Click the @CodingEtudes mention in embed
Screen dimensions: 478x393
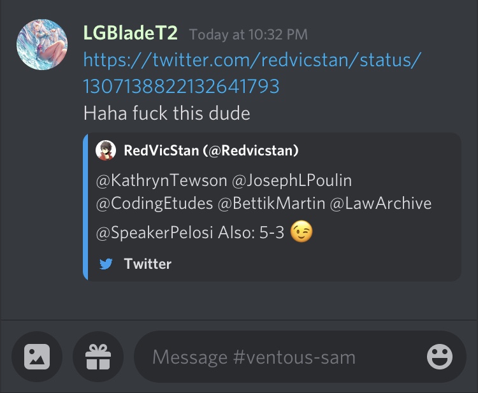click(154, 204)
